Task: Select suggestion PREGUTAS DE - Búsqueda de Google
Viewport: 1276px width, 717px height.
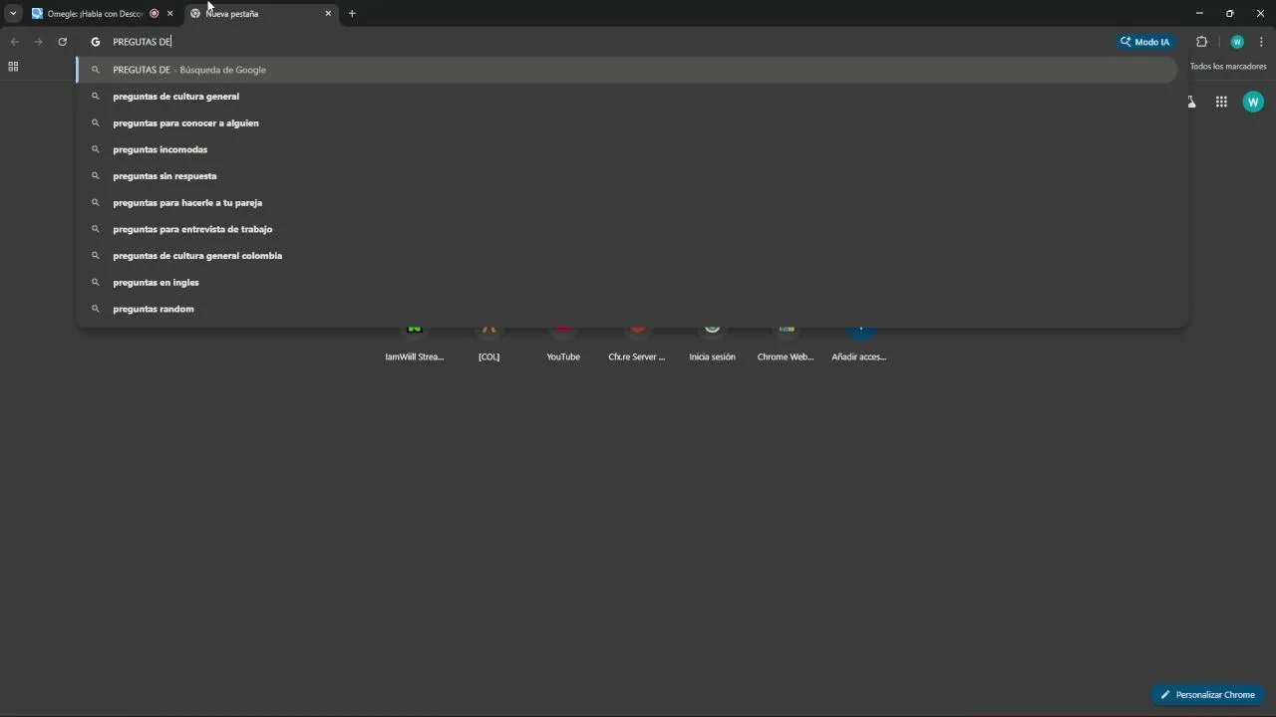Action: (627, 70)
